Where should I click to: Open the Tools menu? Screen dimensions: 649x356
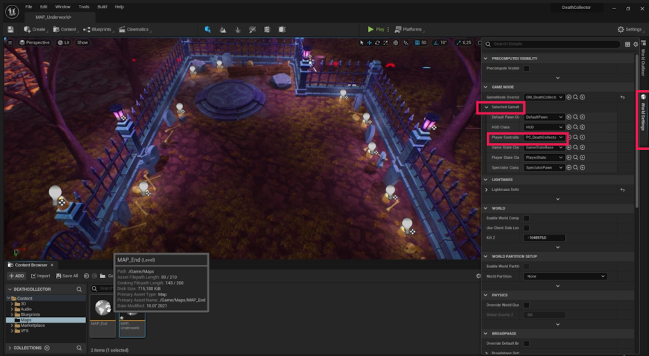tap(84, 7)
